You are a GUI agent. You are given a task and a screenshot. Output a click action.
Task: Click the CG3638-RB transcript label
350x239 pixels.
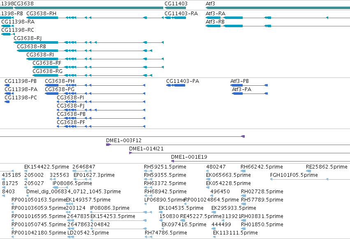pyautogui.click(x=32, y=47)
